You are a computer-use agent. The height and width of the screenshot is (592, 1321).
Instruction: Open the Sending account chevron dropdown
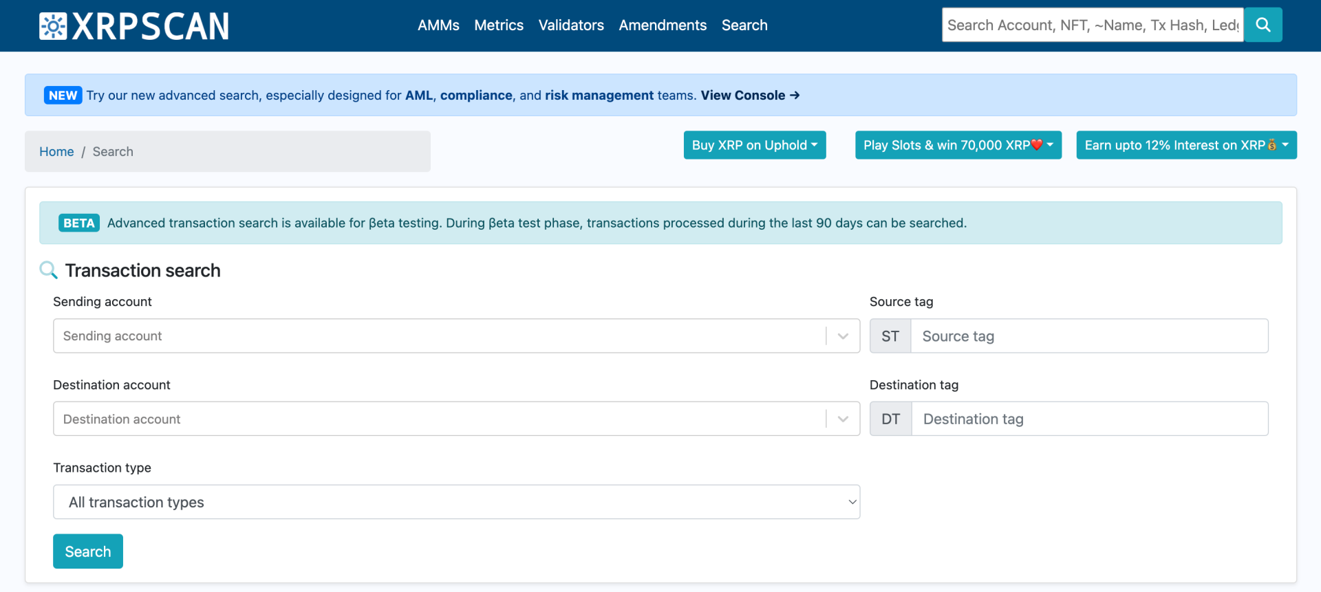click(843, 336)
